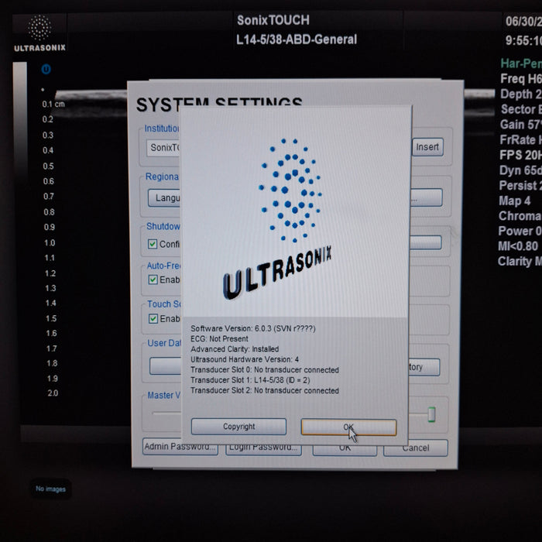Click the L14-5/38-ABD-General preset header
This screenshot has width=542, height=542.
[297, 39]
